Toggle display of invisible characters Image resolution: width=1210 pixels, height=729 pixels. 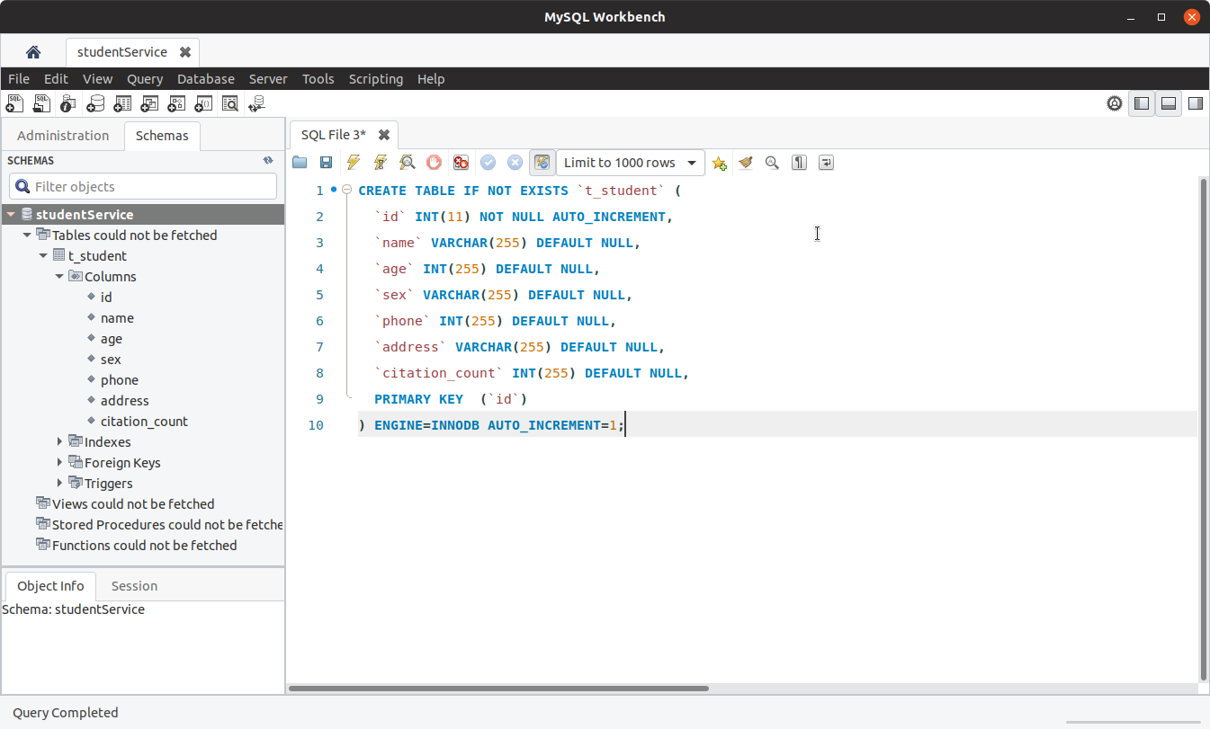click(x=799, y=163)
